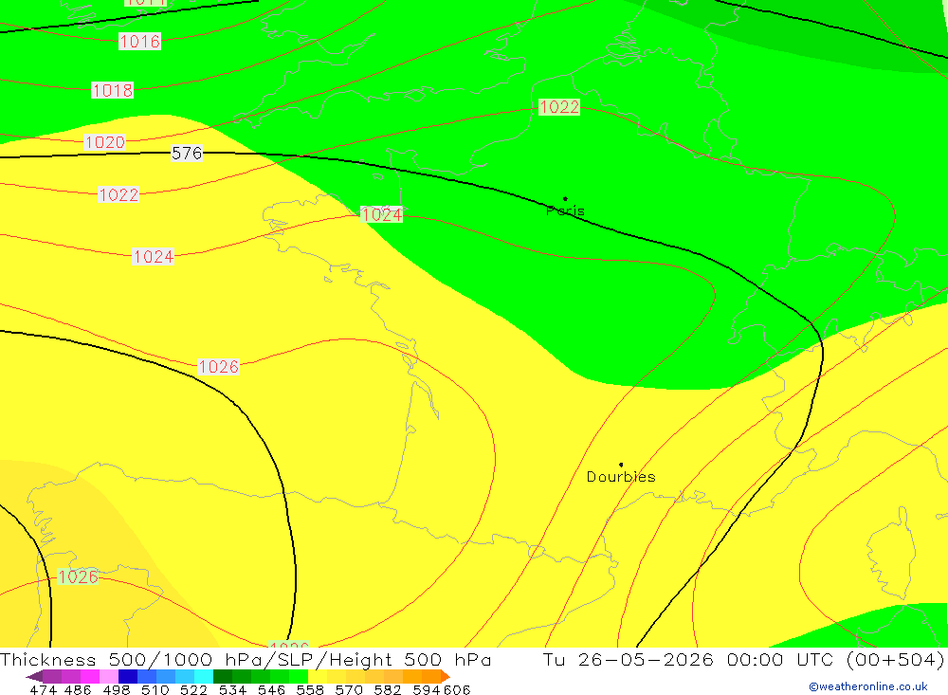Click the 1026 label over northern Spain
Viewport: 948px width, 695px height.
78,576
